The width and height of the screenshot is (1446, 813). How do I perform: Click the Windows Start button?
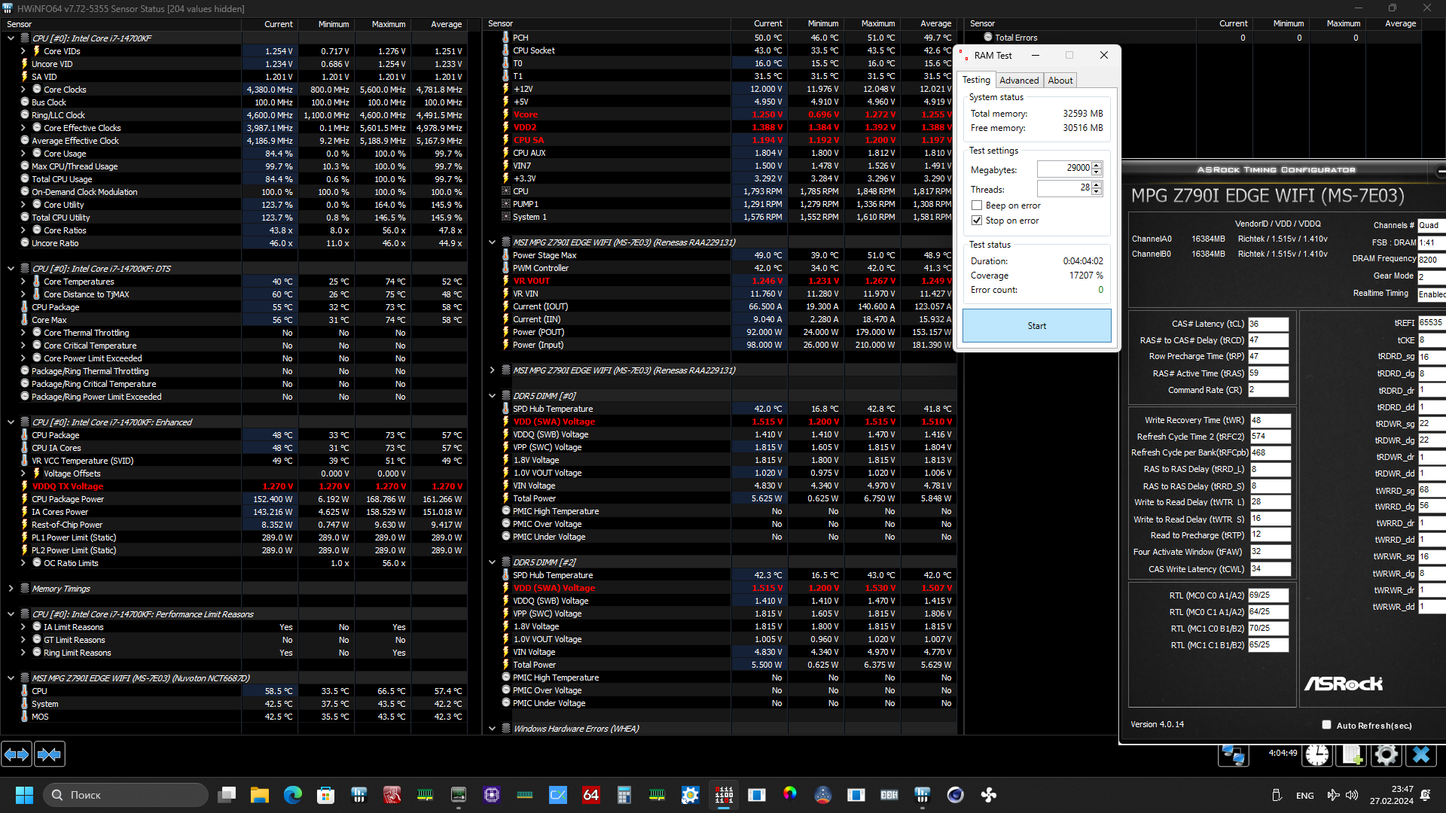point(24,795)
